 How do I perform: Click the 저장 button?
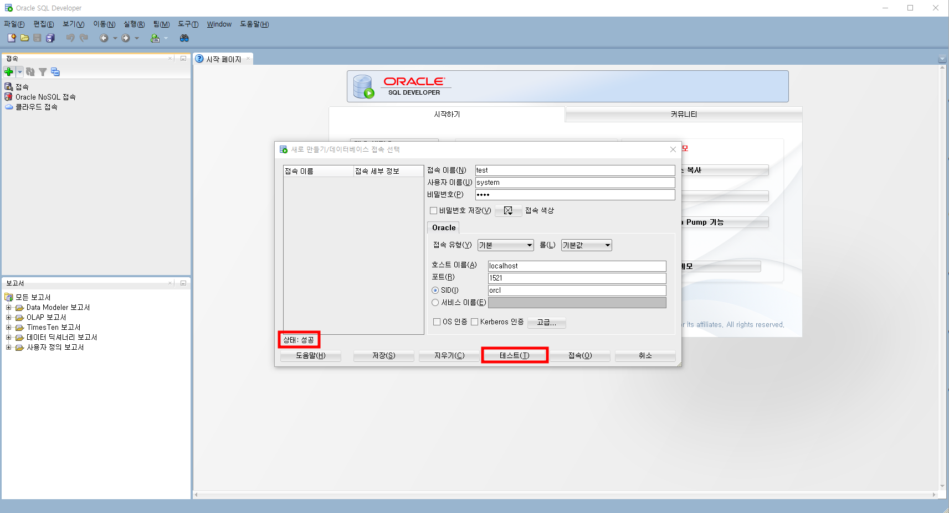384,355
